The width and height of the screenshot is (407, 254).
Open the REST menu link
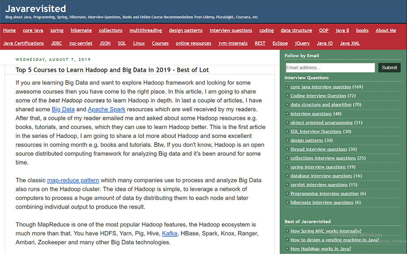tap(260, 43)
